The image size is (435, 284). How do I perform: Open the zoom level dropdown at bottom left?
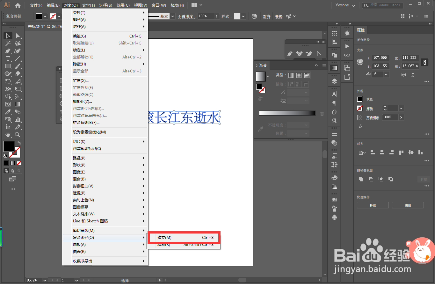point(44,281)
